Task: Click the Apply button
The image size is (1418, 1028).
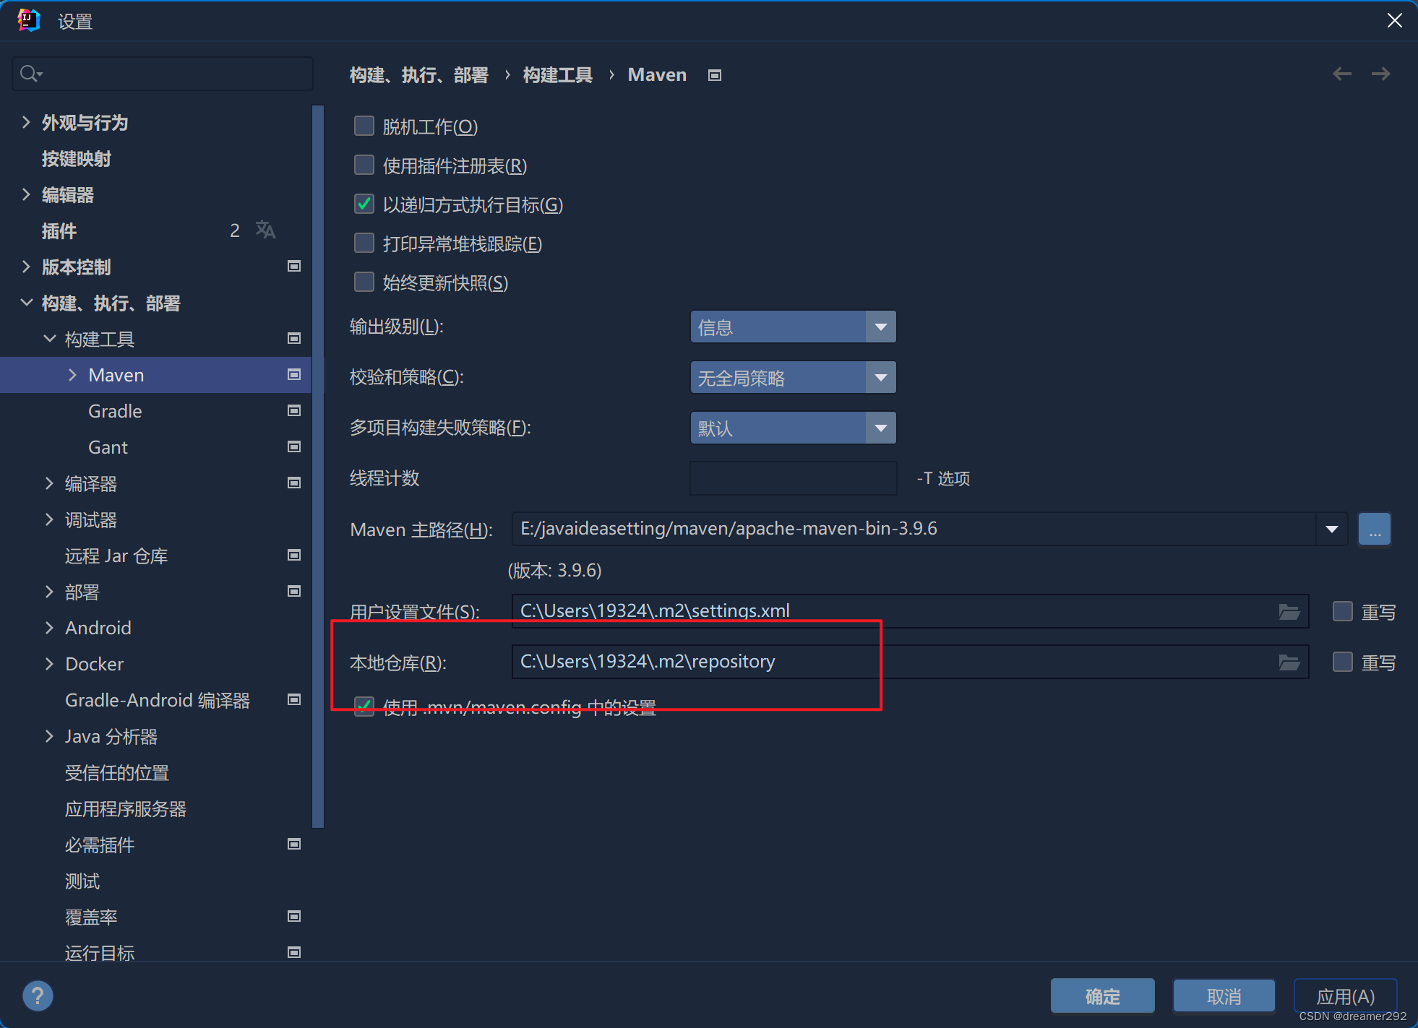Action: click(x=1345, y=996)
